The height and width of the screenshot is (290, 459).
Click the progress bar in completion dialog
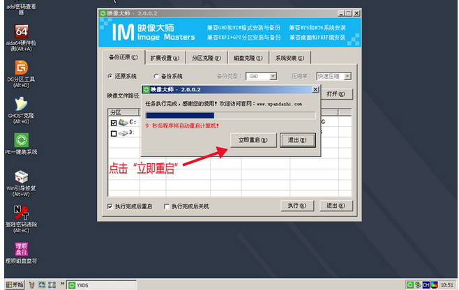[231, 116]
